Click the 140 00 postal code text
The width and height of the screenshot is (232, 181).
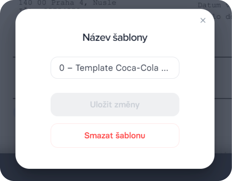click(x=32, y=3)
